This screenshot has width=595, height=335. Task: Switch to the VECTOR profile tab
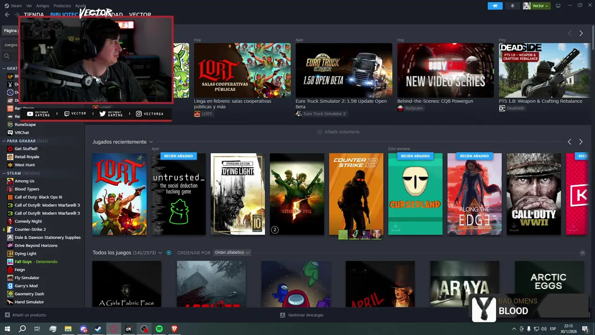(140, 14)
